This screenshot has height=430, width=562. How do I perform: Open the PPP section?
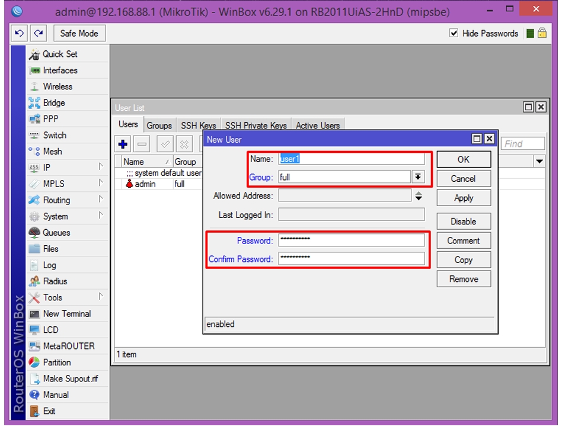point(68,119)
